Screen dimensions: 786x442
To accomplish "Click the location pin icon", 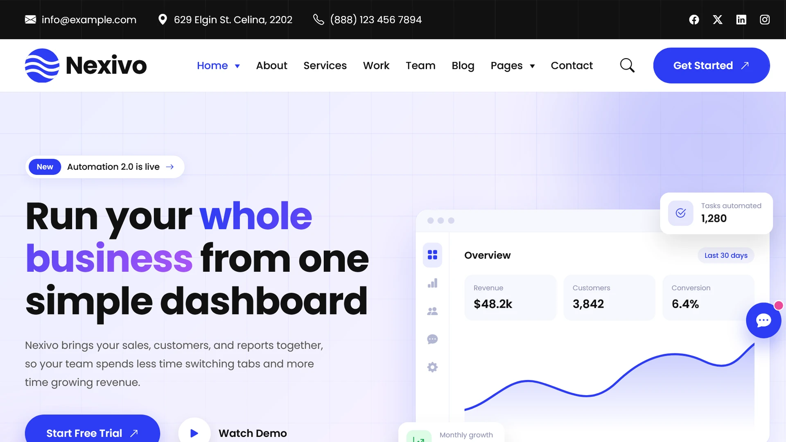I will pyautogui.click(x=163, y=20).
